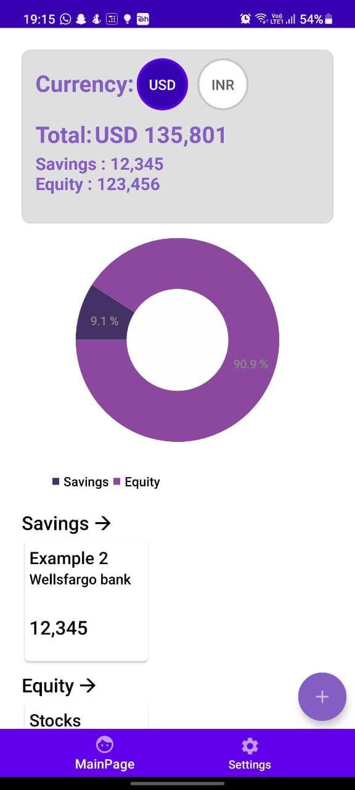The image size is (355, 790).
Task: Open the Stocks equity card
Action: 86,715
